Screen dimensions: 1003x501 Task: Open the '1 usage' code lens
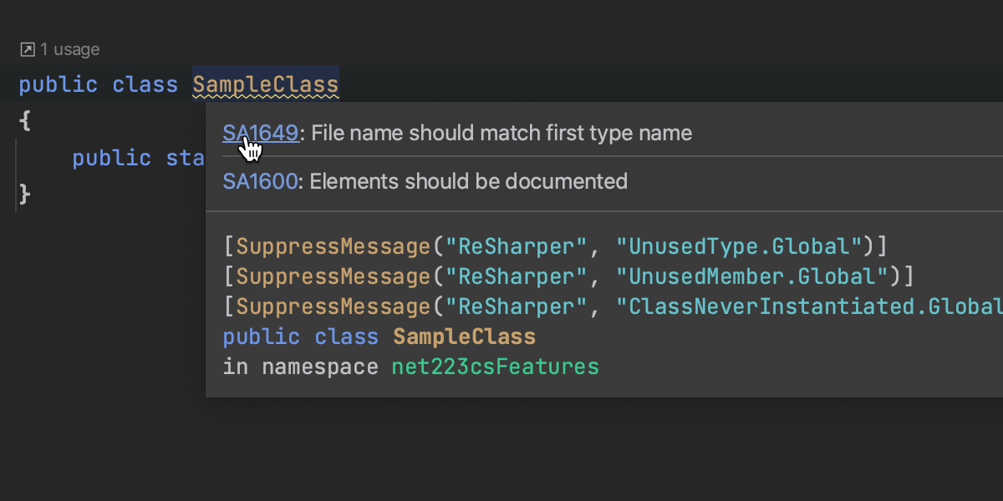(x=69, y=50)
